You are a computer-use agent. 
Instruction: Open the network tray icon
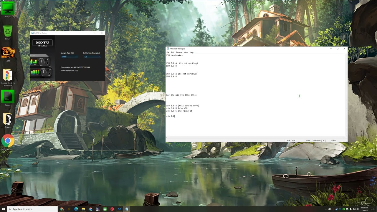(354, 209)
